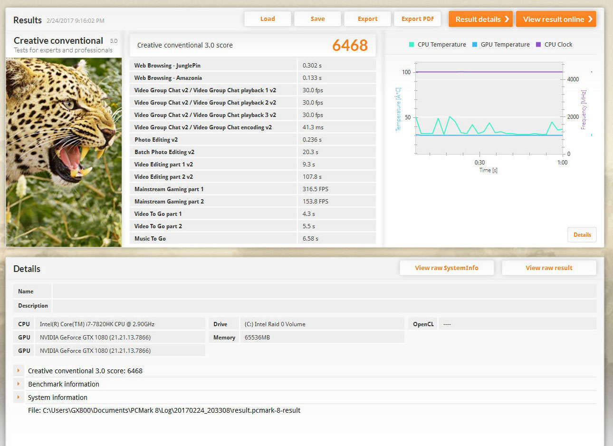Click the Load button
Image resolution: width=613 pixels, height=446 pixels.
point(268,19)
